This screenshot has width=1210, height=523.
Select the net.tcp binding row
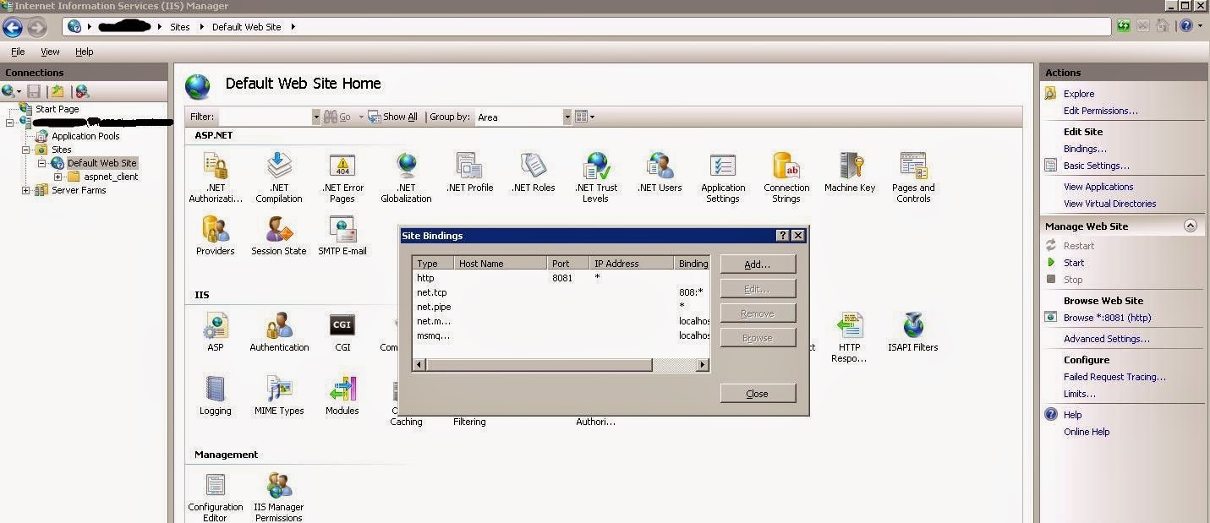561,292
